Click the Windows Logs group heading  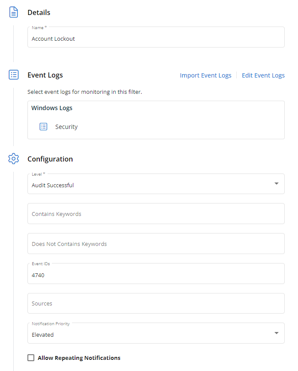point(52,108)
